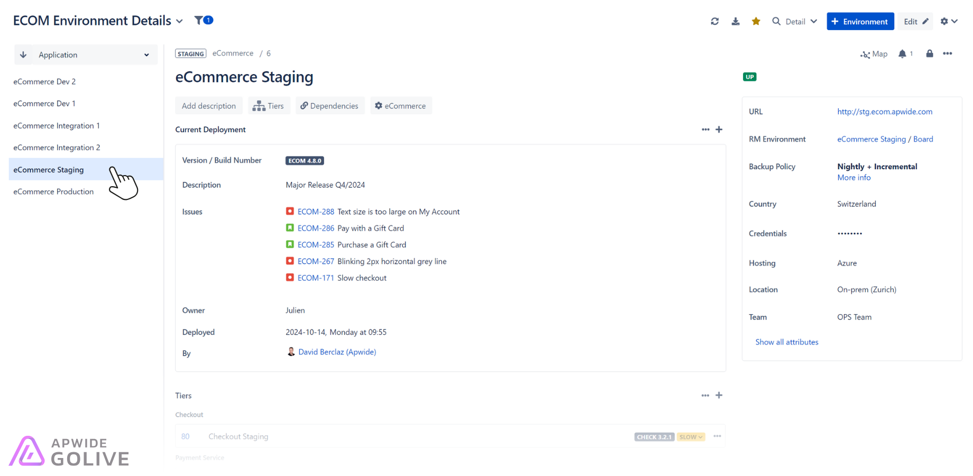Click the blue Environment button
Image resolution: width=973 pixels, height=476 pixels.
(860, 22)
